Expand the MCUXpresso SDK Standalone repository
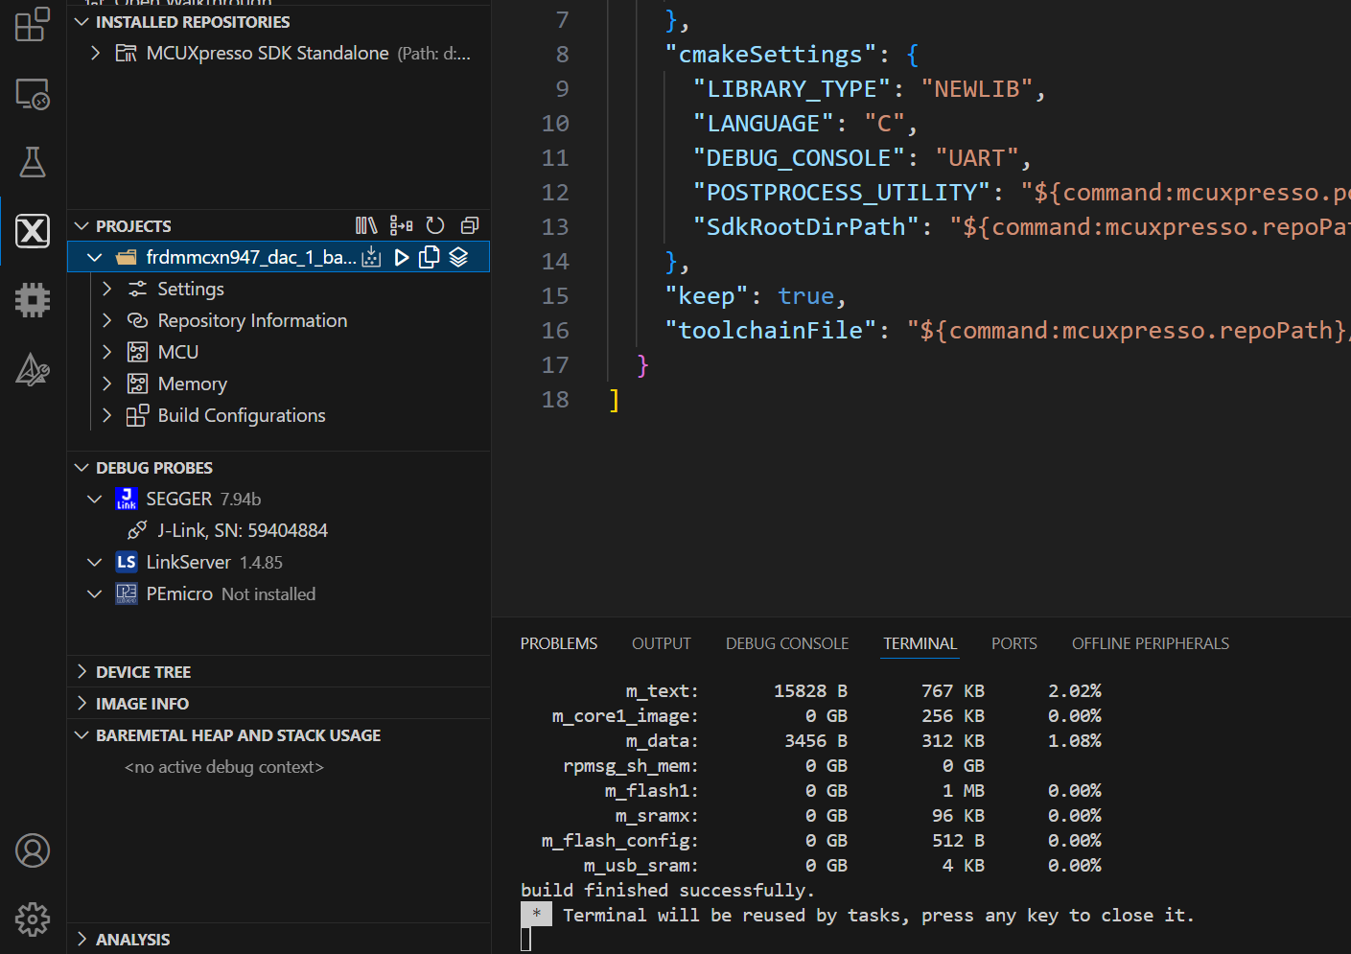 (94, 53)
